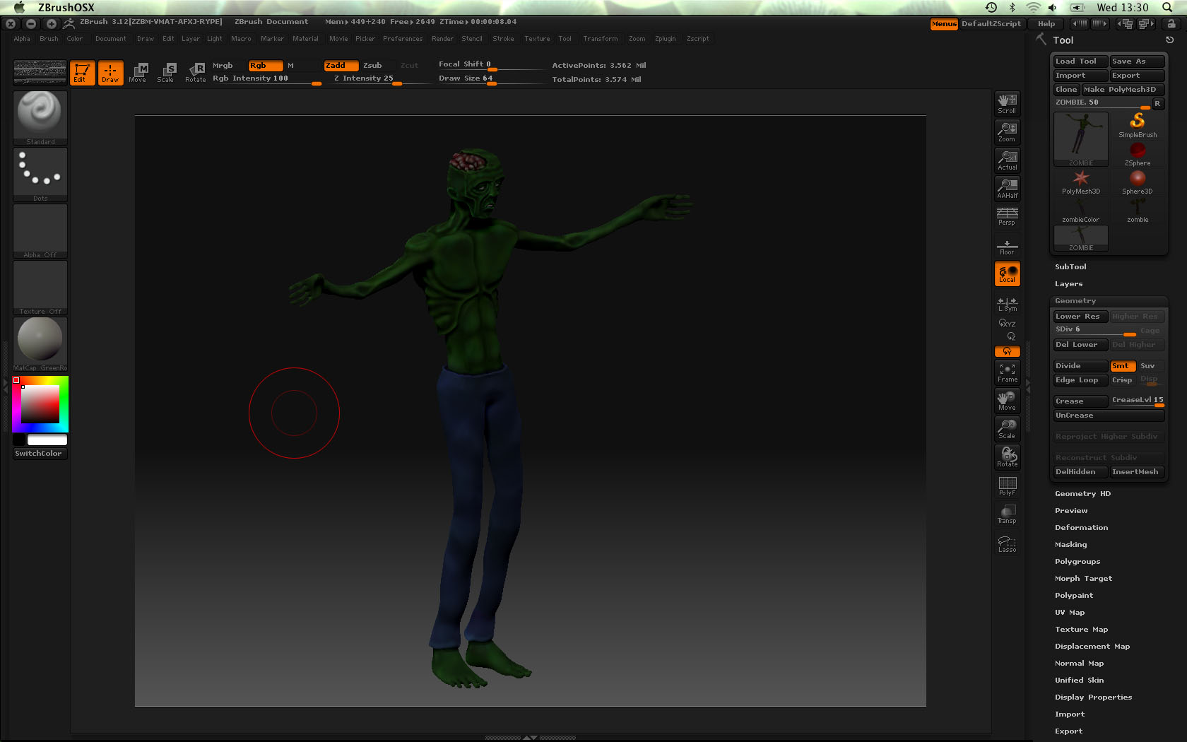Open the Preferences menu
The width and height of the screenshot is (1187, 742).
pyautogui.click(x=403, y=39)
